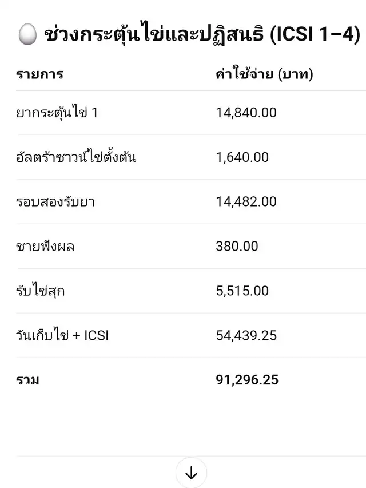The height and width of the screenshot is (488, 366).
Task: Click the scroll-down arrow button
Action: 191,473
